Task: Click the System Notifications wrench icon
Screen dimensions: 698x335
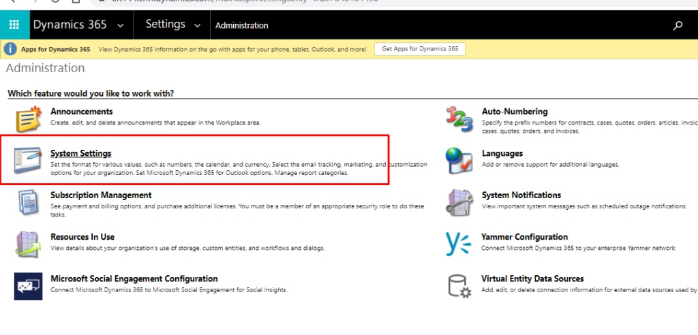Action: 459,202
